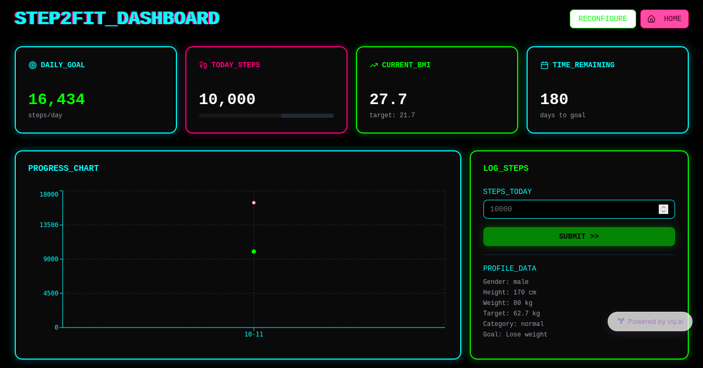
Task: Click the 'days to goal' label
Action: click(563, 116)
